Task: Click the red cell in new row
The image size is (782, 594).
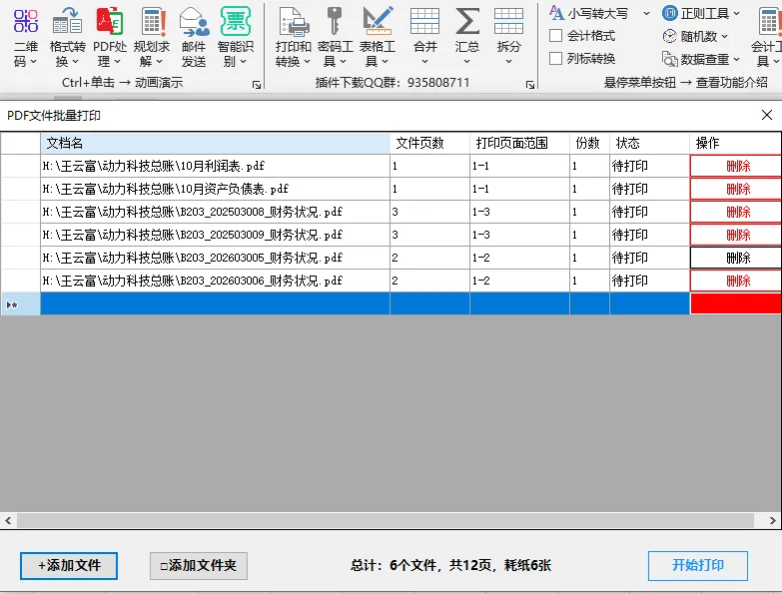Action: pos(736,303)
